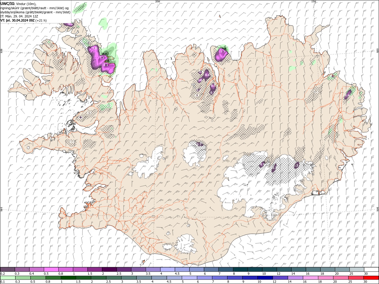This screenshot has width=379, height=284.
Task: Click the '30' label under the rain scale
Action: [366, 282]
